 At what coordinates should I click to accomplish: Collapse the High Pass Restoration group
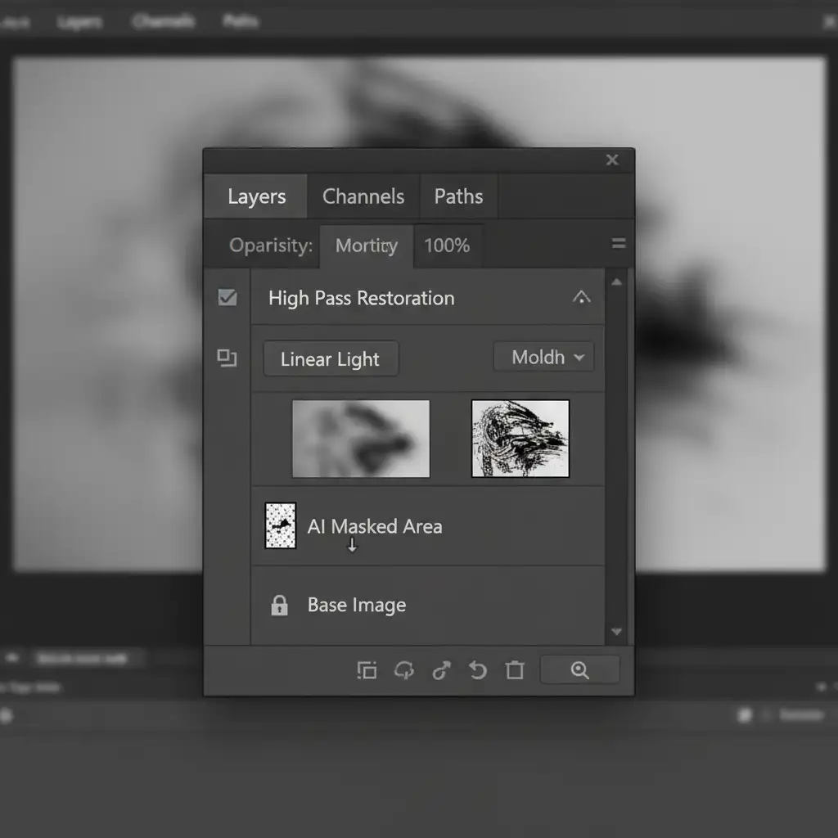[x=581, y=298]
